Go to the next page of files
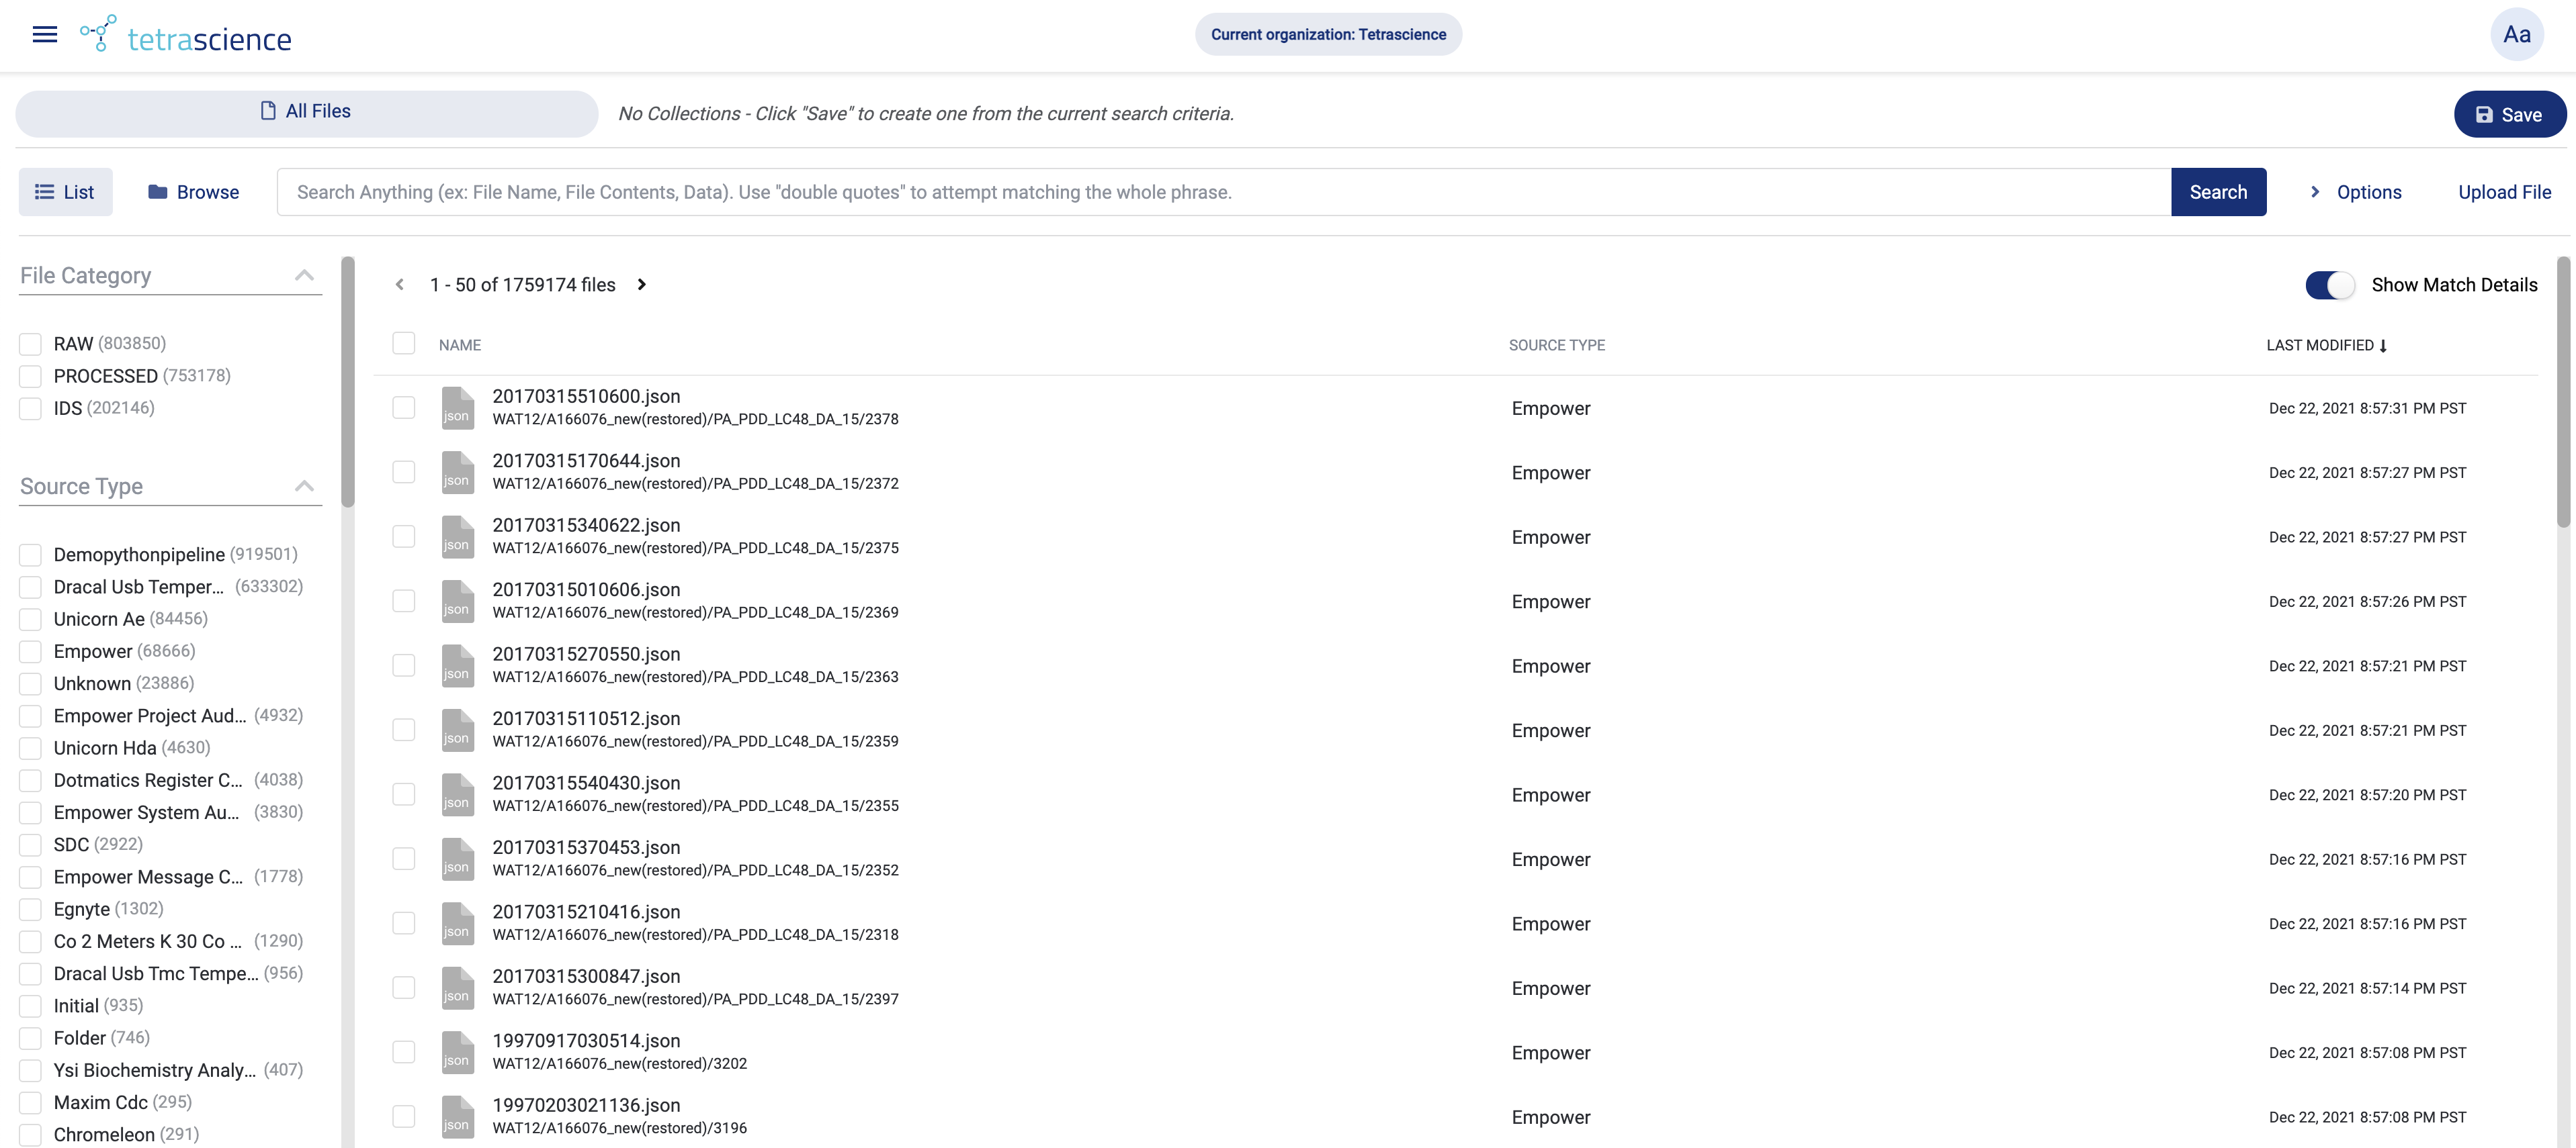2576x1148 pixels. point(641,285)
